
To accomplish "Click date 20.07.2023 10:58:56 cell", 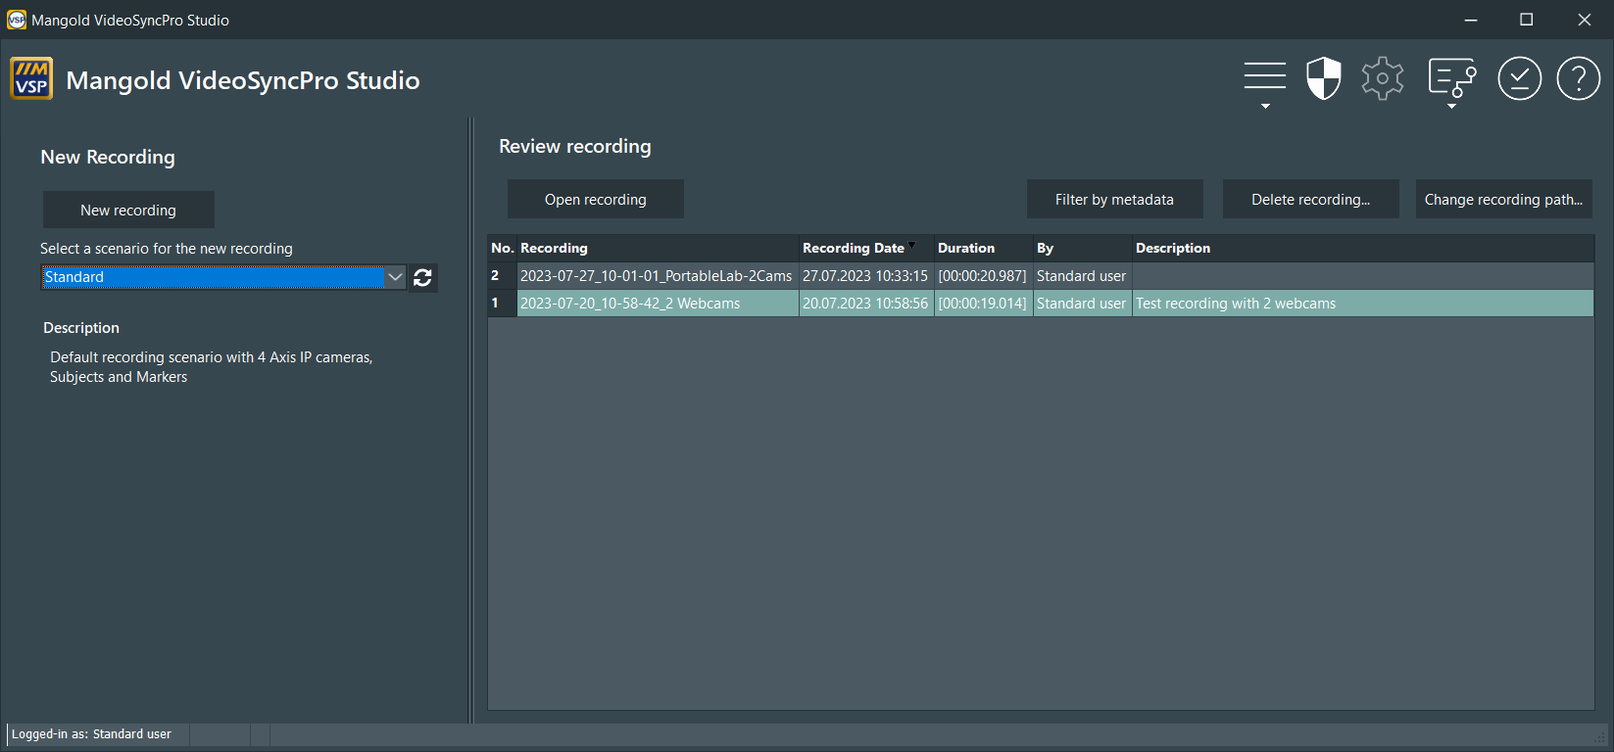I will tap(865, 304).
